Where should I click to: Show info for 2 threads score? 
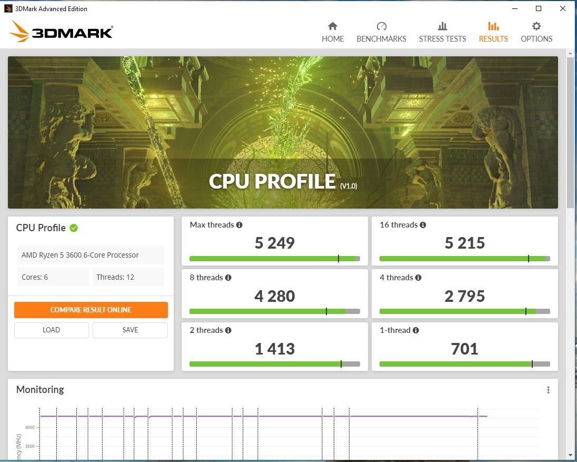(228, 330)
